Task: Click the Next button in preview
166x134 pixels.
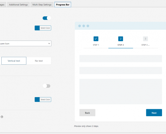Action: [154, 113]
